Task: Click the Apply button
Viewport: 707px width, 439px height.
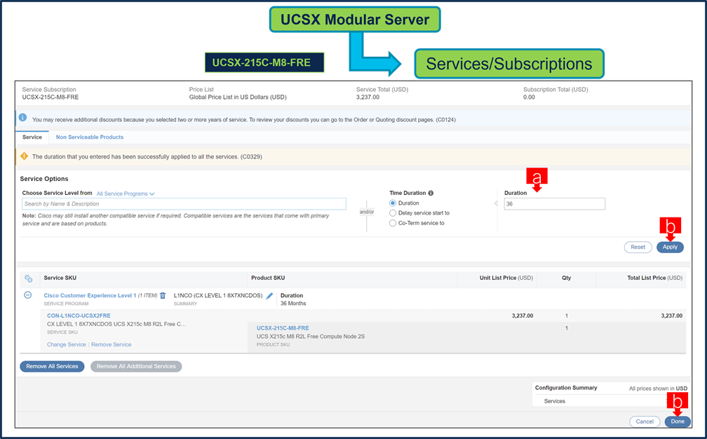Action: pos(670,247)
